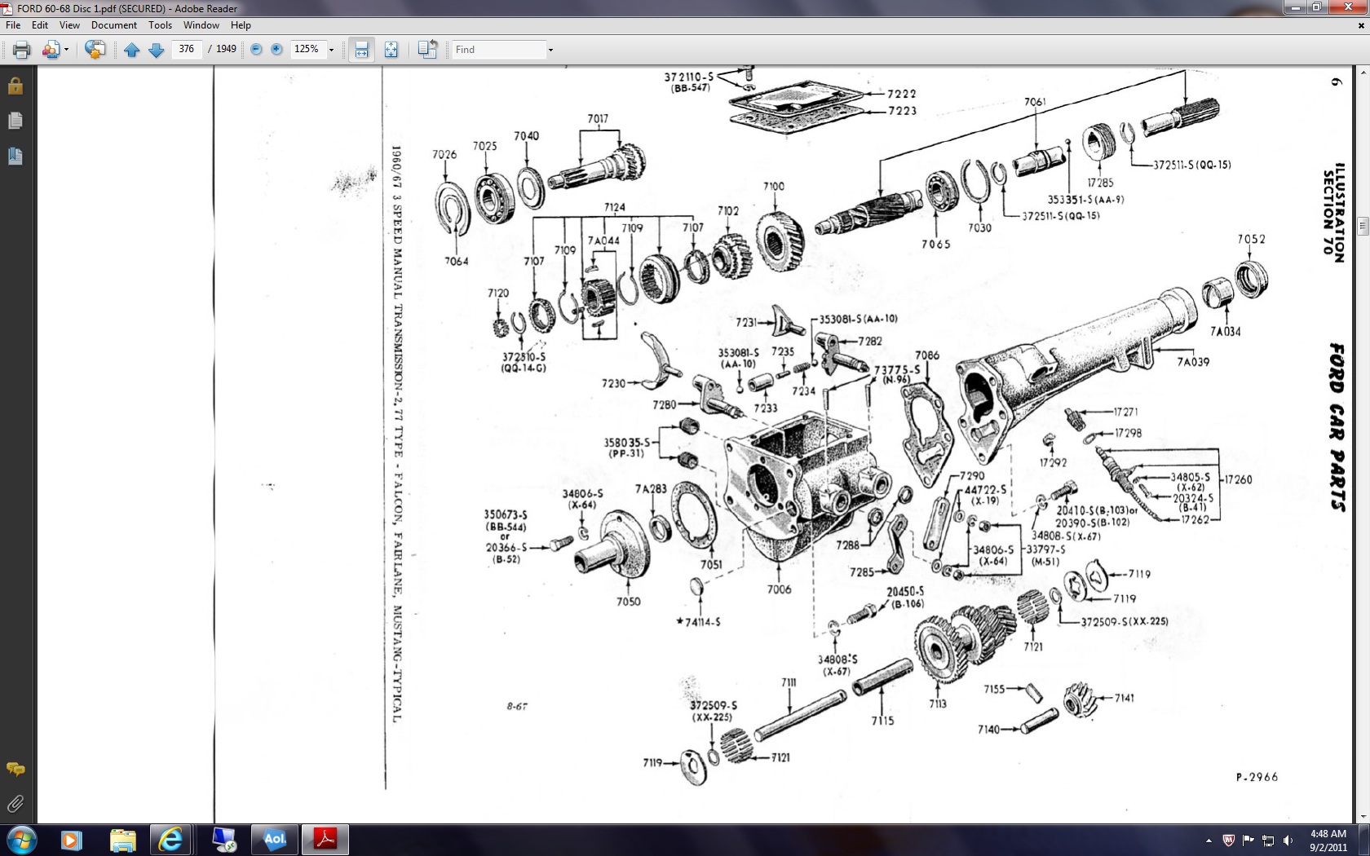Click the page number field showing 376

[x=187, y=49]
